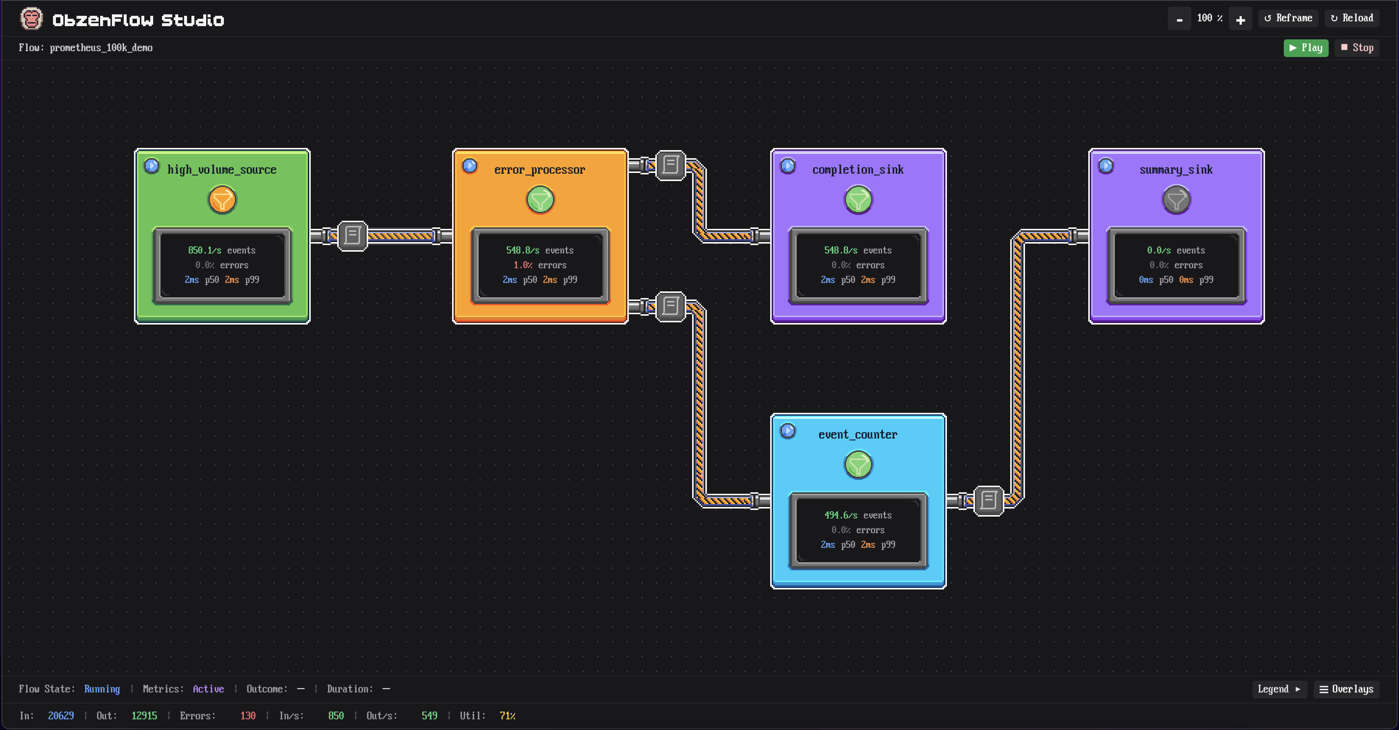Click the ObzenFlow monkey logo icon
The width and height of the screenshot is (1399, 730).
point(32,19)
